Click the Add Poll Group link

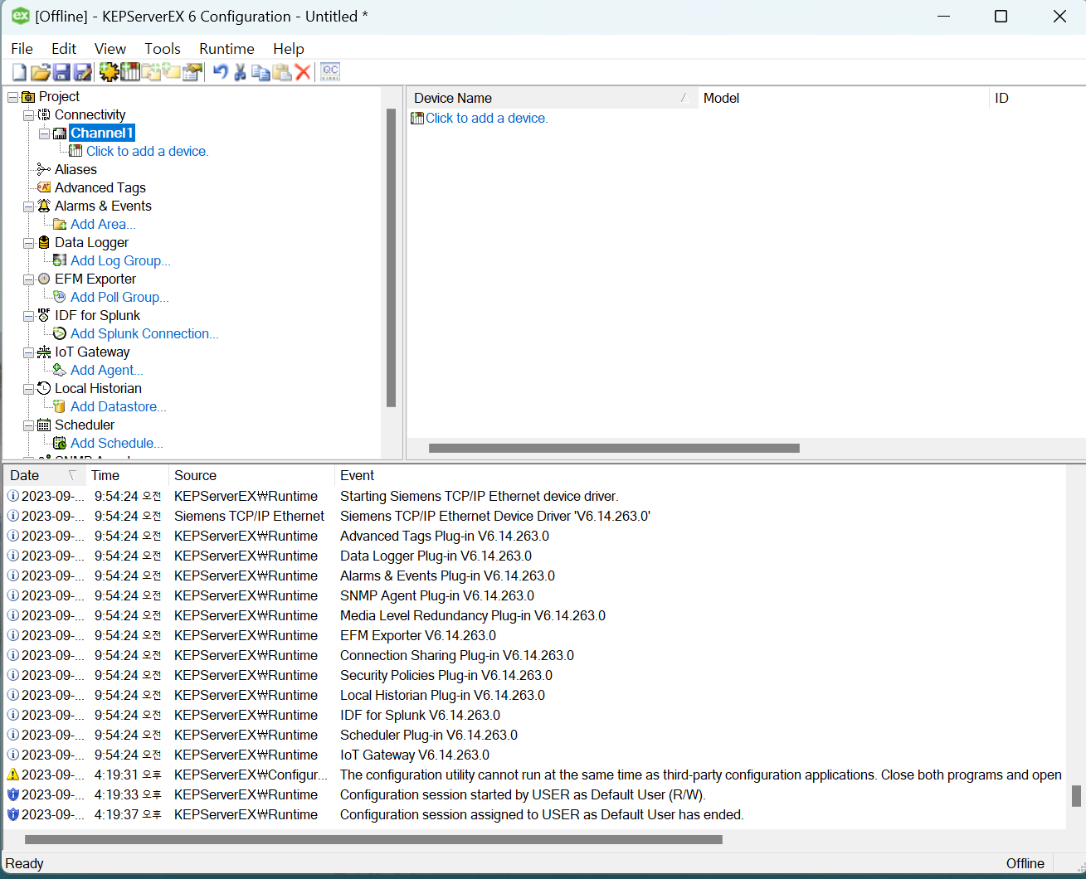coord(119,297)
